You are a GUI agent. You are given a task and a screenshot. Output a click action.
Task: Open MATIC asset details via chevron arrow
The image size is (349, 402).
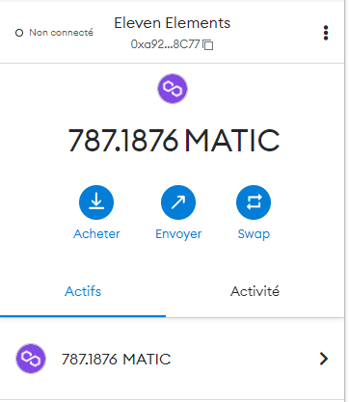[324, 359]
